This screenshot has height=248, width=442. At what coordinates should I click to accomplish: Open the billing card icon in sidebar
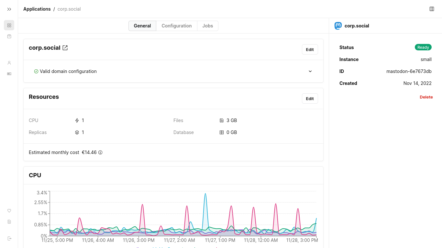[9, 74]
